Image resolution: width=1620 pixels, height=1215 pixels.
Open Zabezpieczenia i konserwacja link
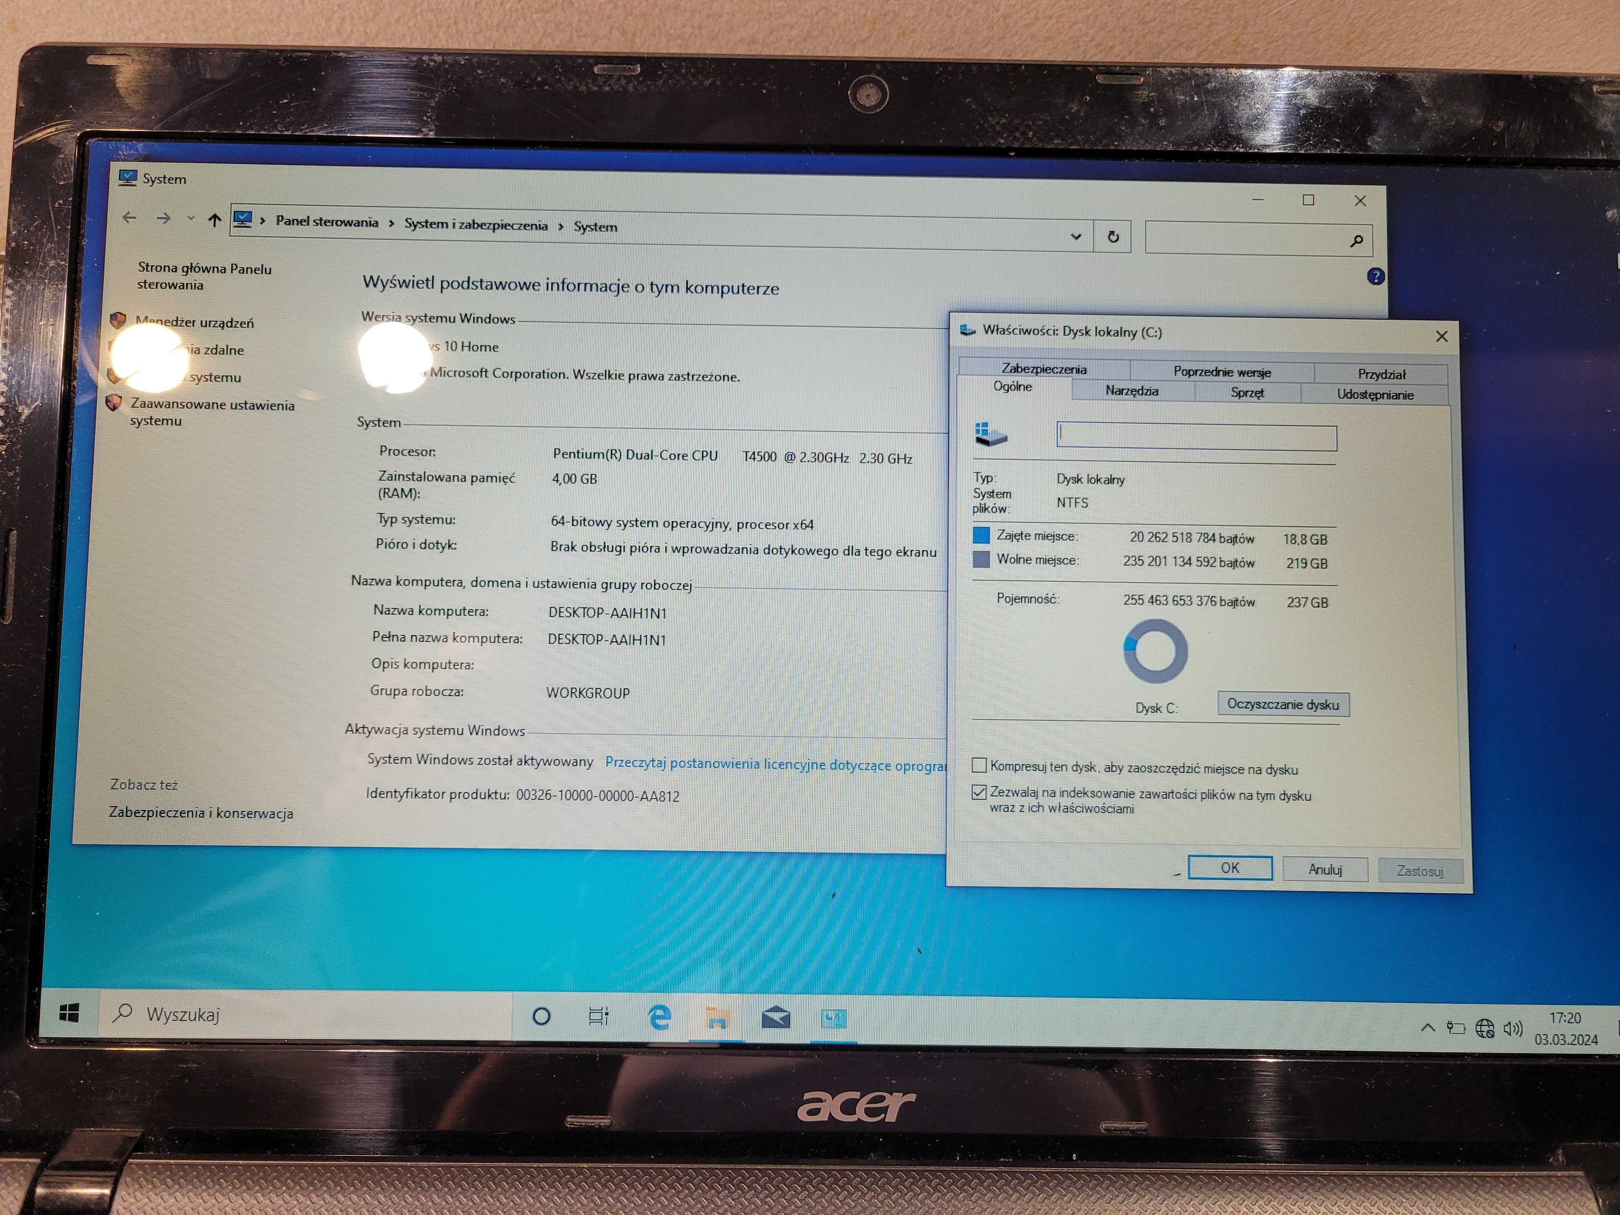click(x=200, y=813)
